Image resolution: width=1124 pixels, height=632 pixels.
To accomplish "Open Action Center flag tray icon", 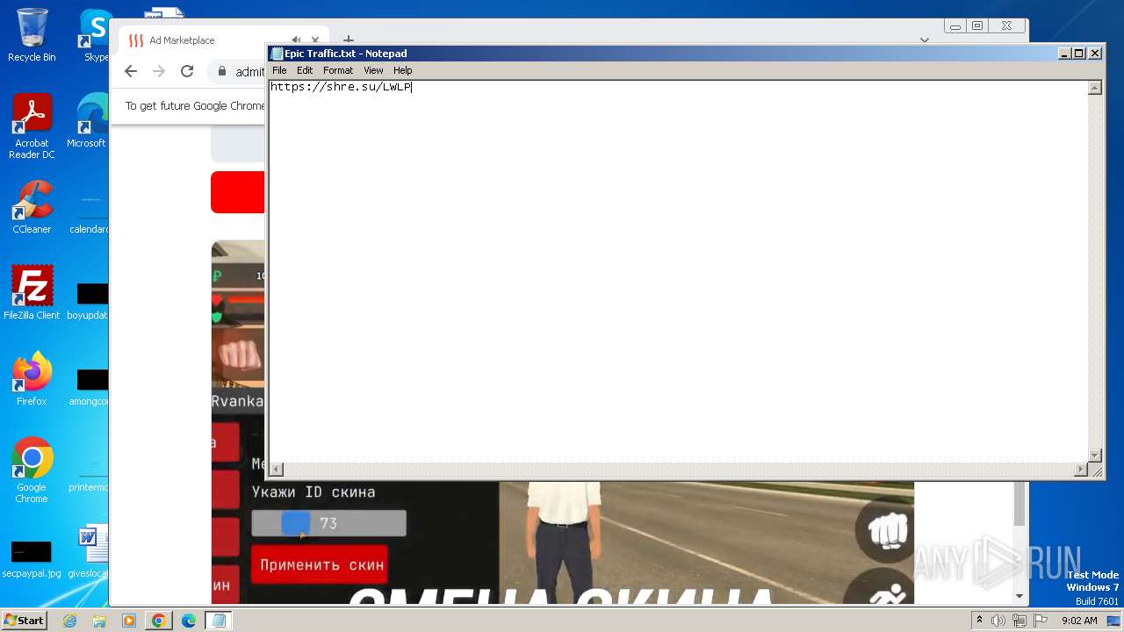I will click(x=1040, y=621).
